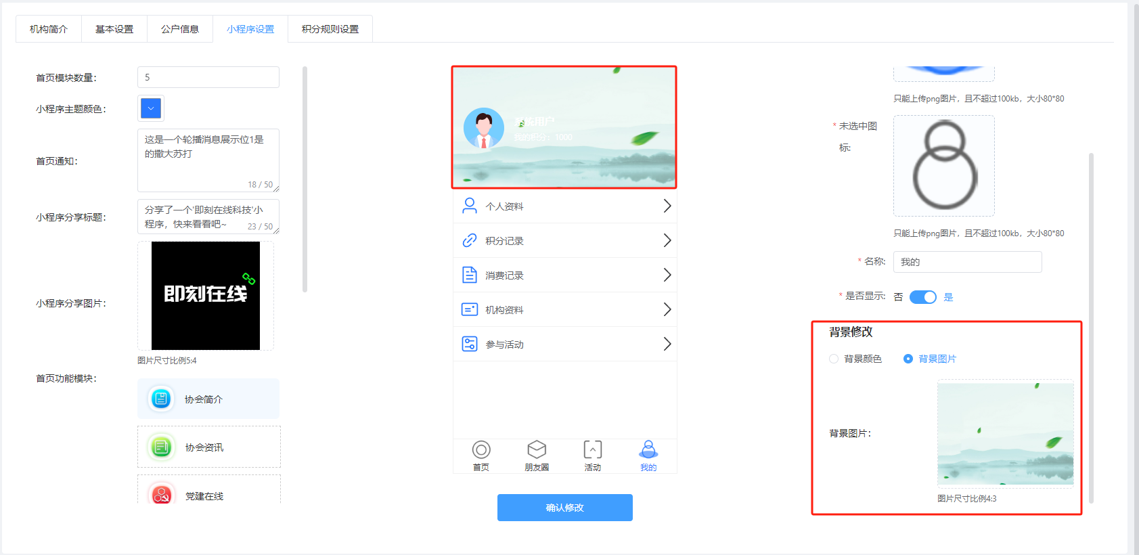This screenshot has width=1139, height=555.
Task: Switch to the 基本设置 tab
Action: [x=114, y=29]
